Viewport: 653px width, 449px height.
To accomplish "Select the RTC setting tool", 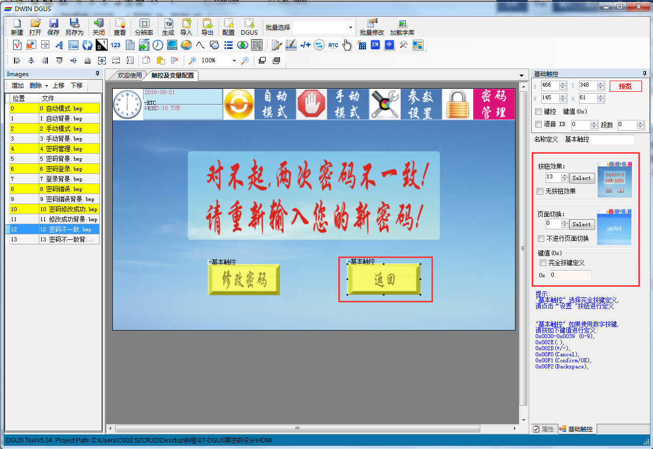I will point(333,45).
